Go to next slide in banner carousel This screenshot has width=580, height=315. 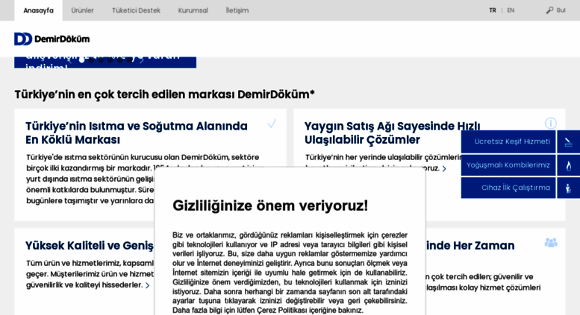(x=141, y=60)
